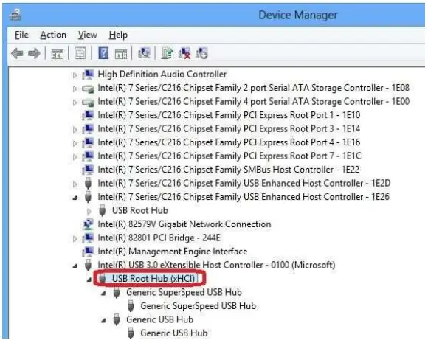Click the Forward arrow toolbar button

tap(35, 53)
